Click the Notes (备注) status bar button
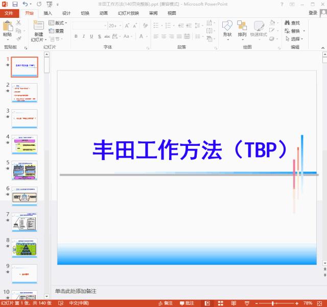The image size is (327, 307). coord(166,303)
